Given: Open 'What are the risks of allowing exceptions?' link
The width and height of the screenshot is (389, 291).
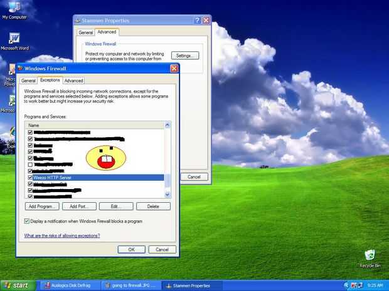Looking at the screenshot, I should coord(62,235).
